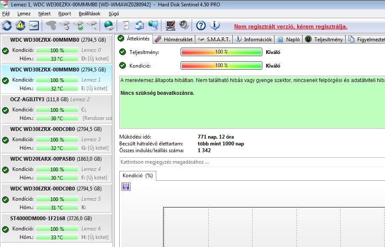Click the notepad report toolbar icon
Image resolution: width=385 pixels, height=247 pixels.
[126, 25]
